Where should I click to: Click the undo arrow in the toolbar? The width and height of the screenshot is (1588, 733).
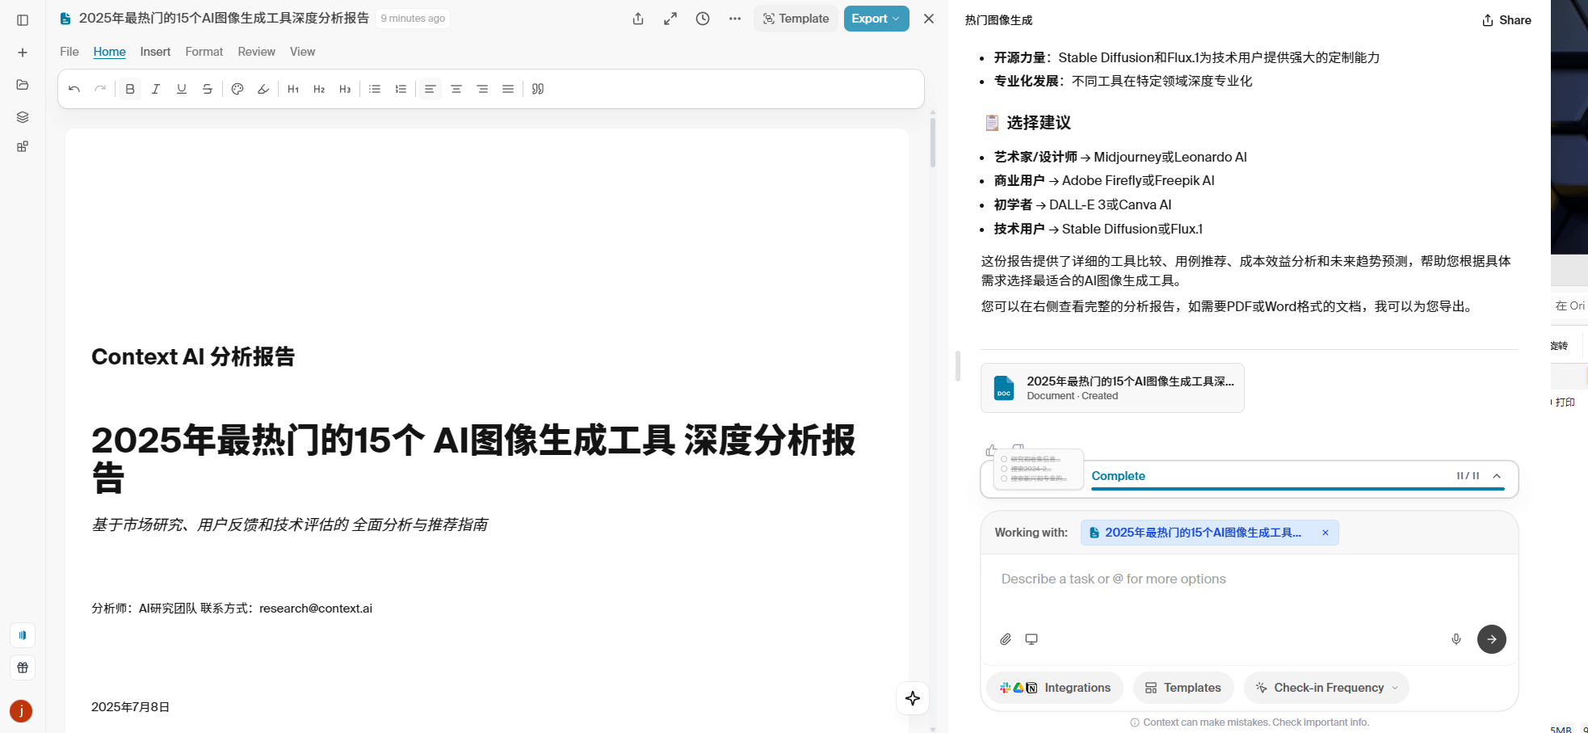point(74,89)
